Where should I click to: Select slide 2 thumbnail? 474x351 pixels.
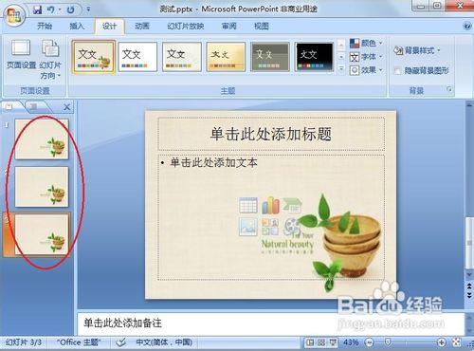(x=42, y=187)
